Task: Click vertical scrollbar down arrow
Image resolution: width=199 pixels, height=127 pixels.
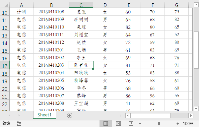Action: (196, 109)
